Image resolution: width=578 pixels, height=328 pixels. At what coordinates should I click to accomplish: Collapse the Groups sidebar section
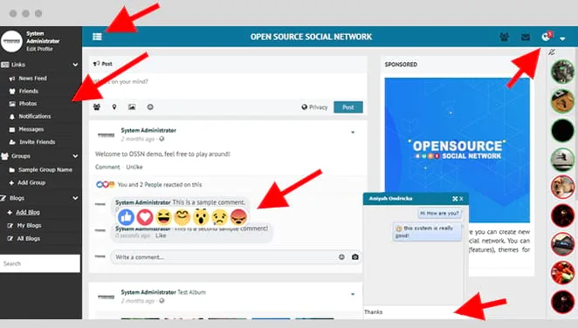[x=75, y=156]
